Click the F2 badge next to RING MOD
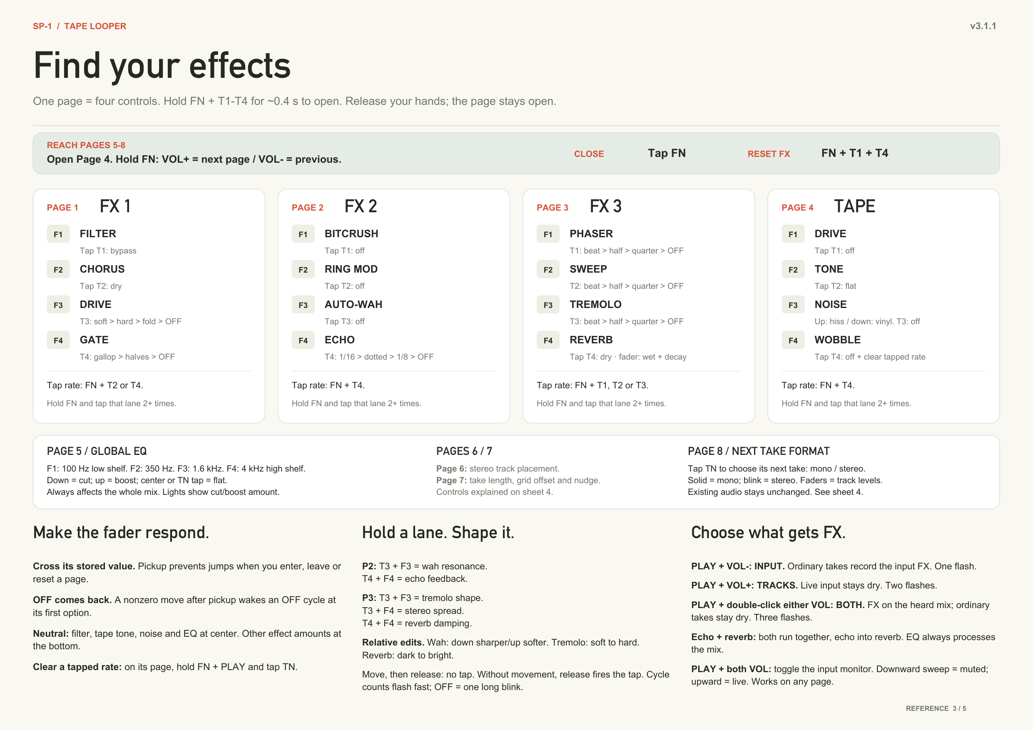The width and height of the screenshot is (1033, 730). (303, 269)
